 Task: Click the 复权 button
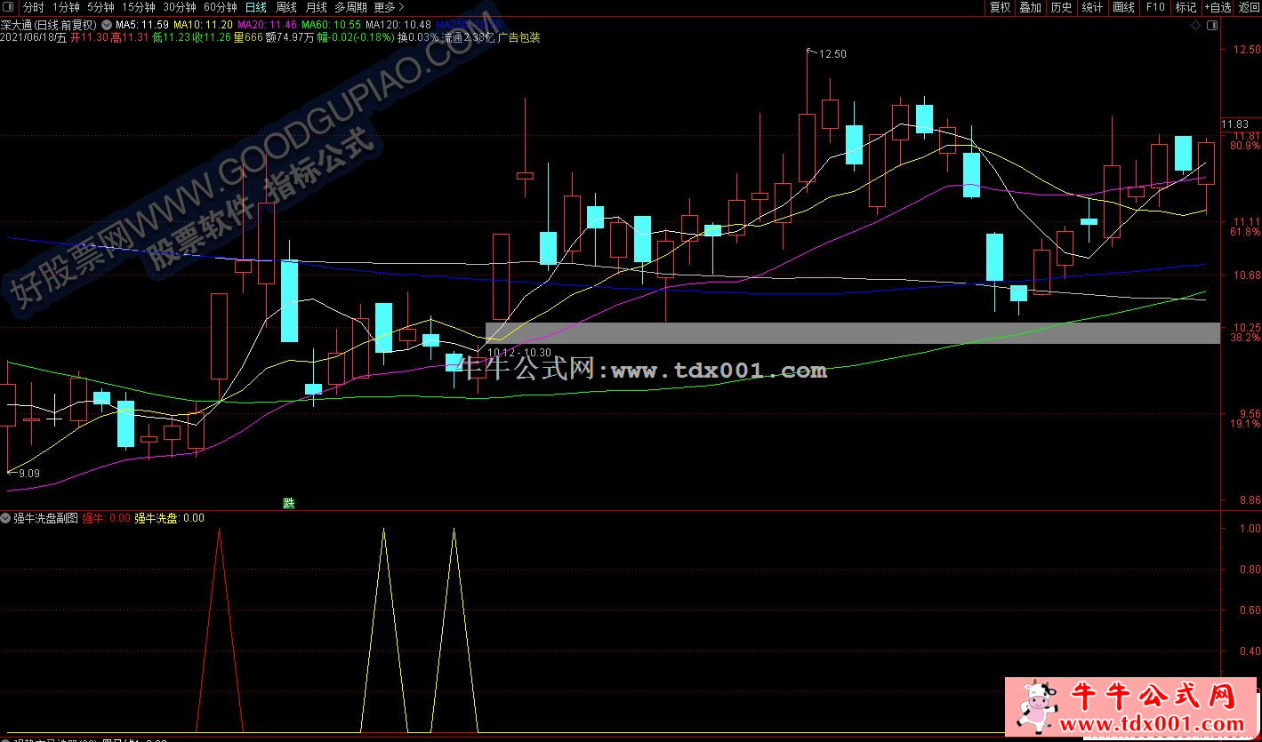tap(1000, 7)
